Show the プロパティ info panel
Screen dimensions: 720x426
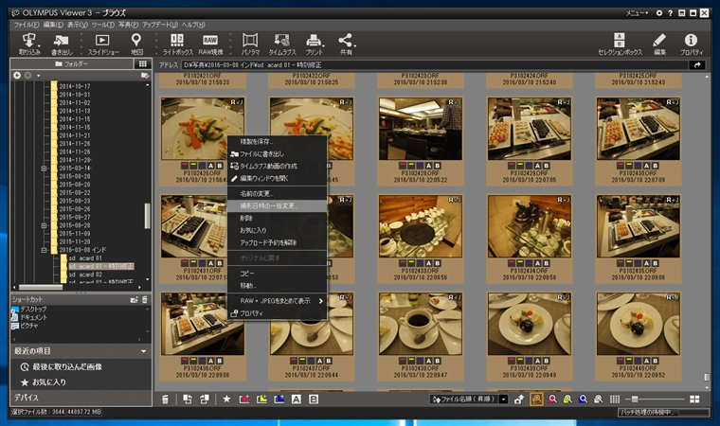pyautogui.click(x=691, y=44)
